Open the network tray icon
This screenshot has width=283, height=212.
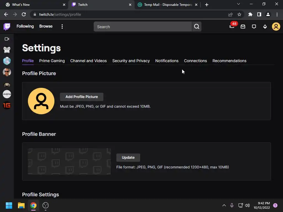point(240,205)
